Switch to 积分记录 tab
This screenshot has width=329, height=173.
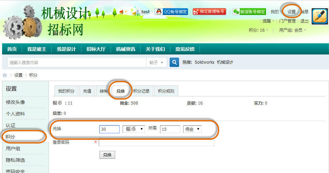(x=141, y=91)
